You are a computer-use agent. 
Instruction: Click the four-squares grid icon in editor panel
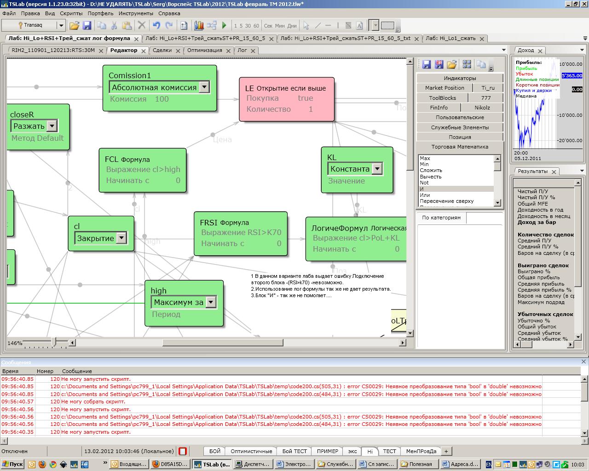click(x=467, y=64)
